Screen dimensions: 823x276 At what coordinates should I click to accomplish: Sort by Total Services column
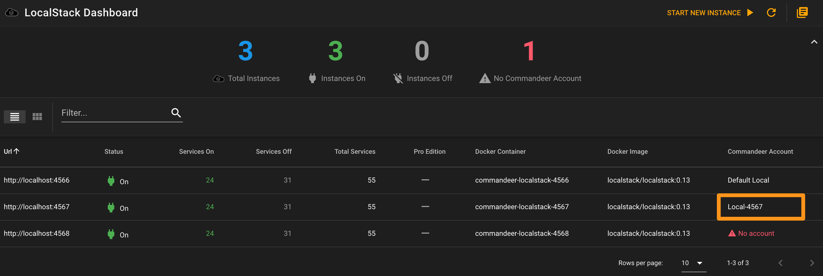[x=355, y=152]
